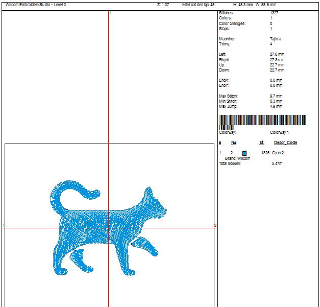This screenshot has height=307, width=320.
Task: Click the Descr. Code column header
Action: click(285, 143)
